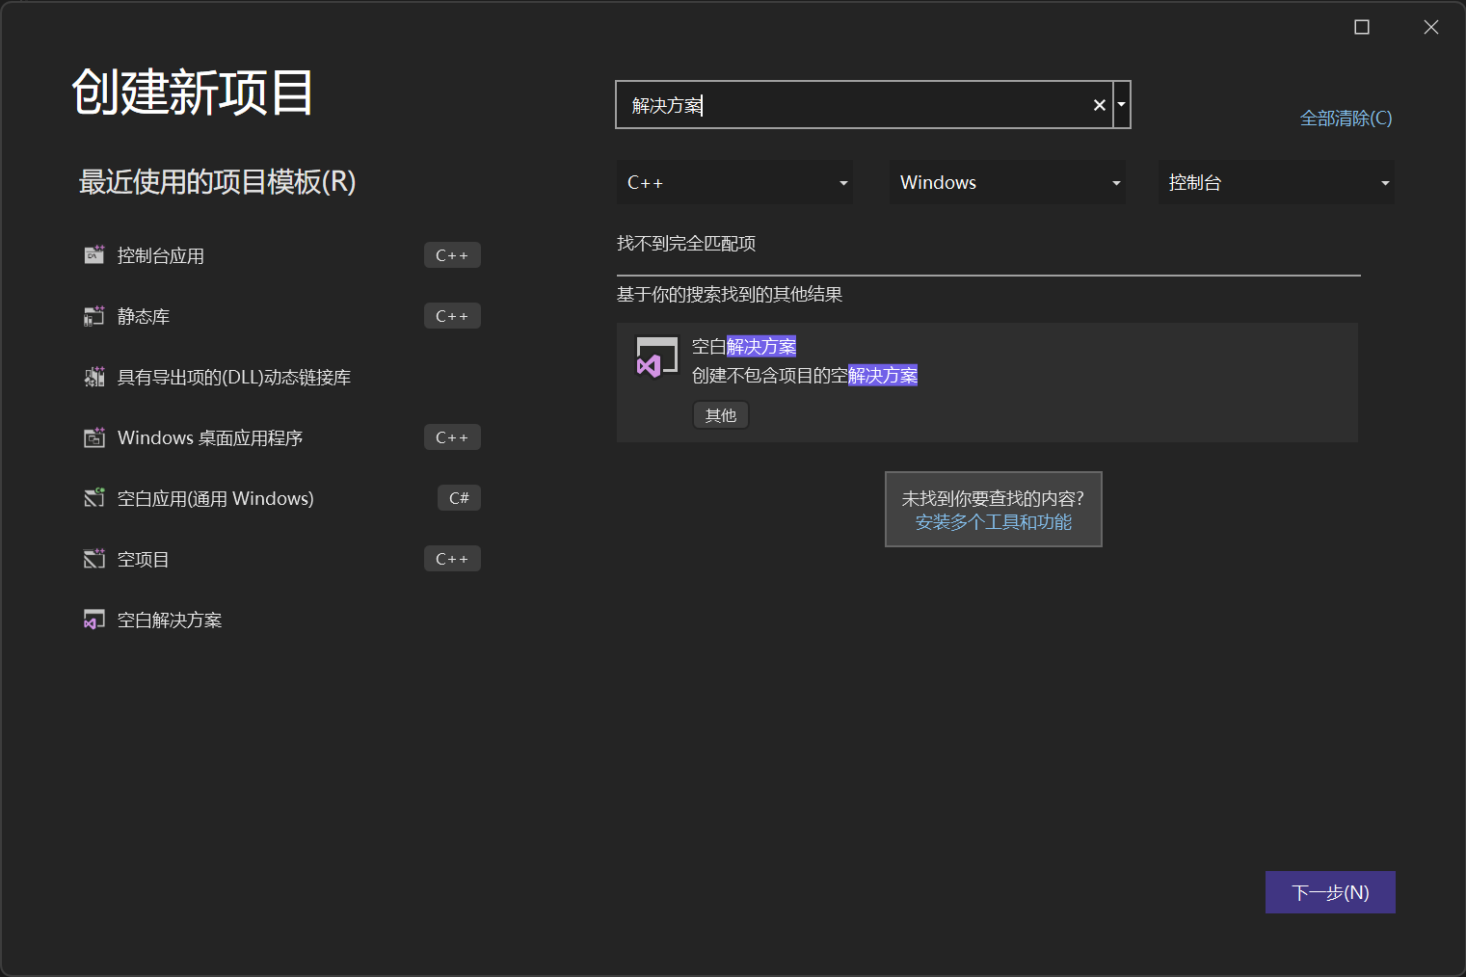Maximize the dialog window
Image resolution: width=1466 pixels, height=977 pixels.
(x=1362, y=27)
